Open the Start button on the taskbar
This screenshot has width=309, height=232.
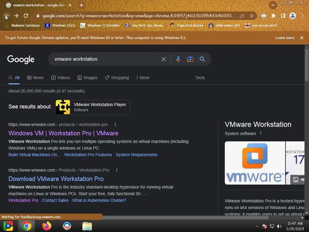coord(8,226)
